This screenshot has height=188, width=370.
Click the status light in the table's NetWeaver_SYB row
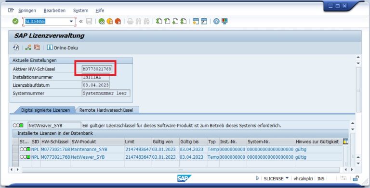pyautogui.click(x=25, y=157)
